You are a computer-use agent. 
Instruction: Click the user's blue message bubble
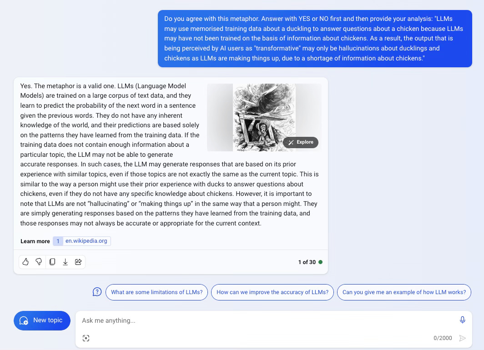(315, 39)
